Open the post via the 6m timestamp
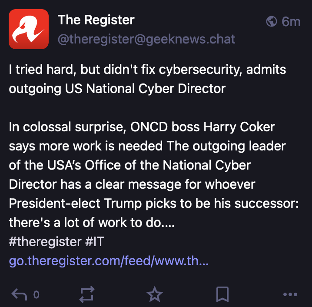The width and height of the screenshot is (312, 307). click(291, 21)
